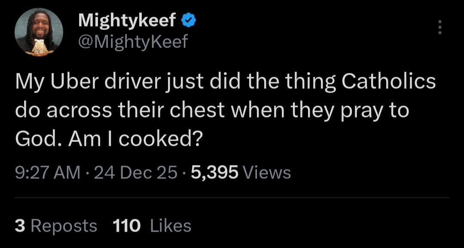Click the number 3 beside Reposts

(x=19, y=225)
